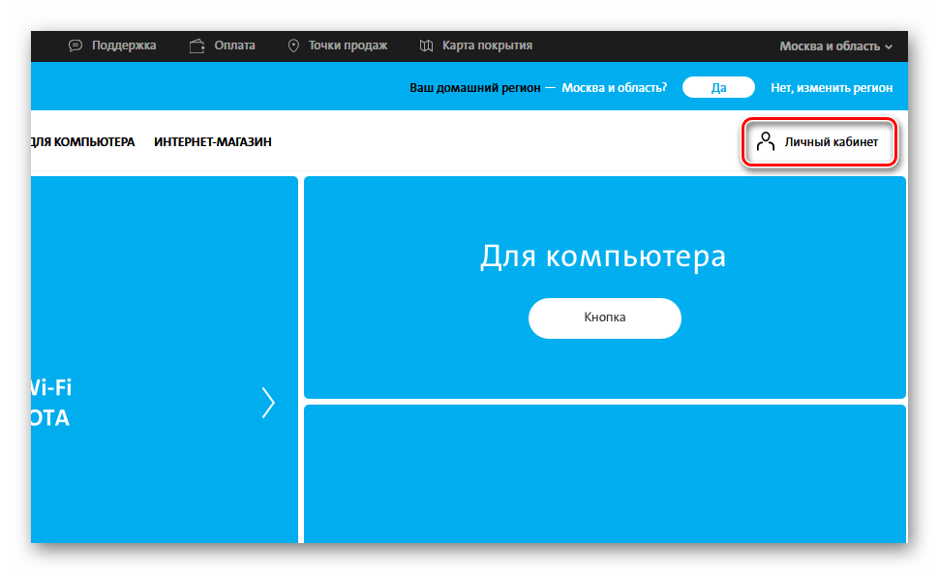Open the Оплата link

pos(234,45)
